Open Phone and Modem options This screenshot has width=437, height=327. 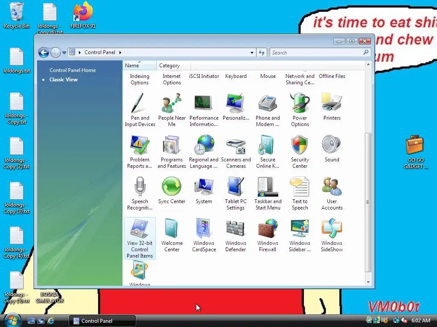click(268, 110)
